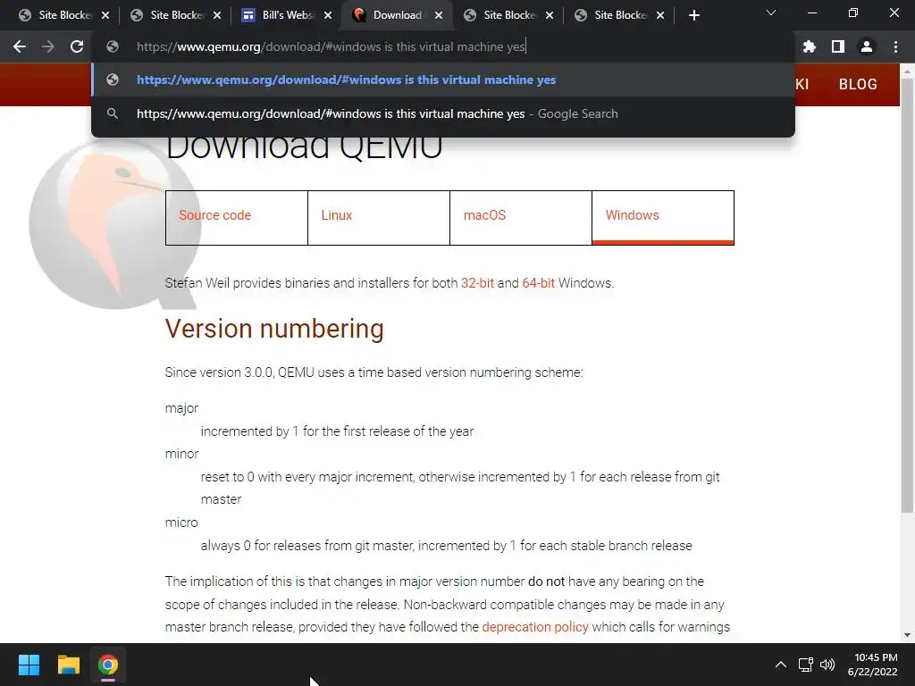Open File Explorer from the taskbar

coord(68,665)
